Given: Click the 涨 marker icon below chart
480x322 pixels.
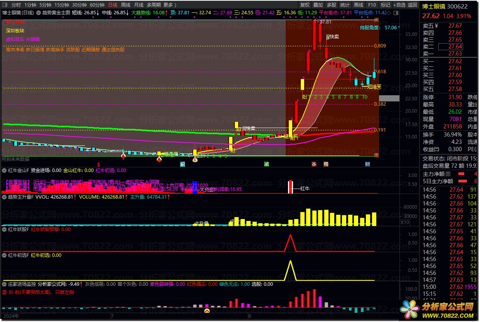Looking at the screenshot, I should tap(314, 164).
